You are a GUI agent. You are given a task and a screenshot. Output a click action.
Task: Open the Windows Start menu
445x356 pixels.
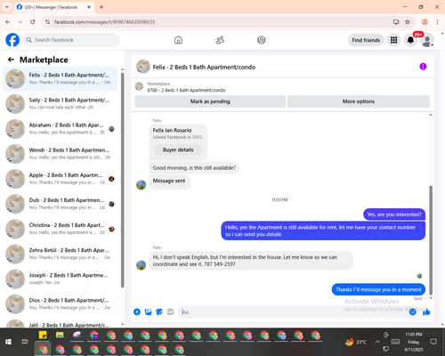8,342
